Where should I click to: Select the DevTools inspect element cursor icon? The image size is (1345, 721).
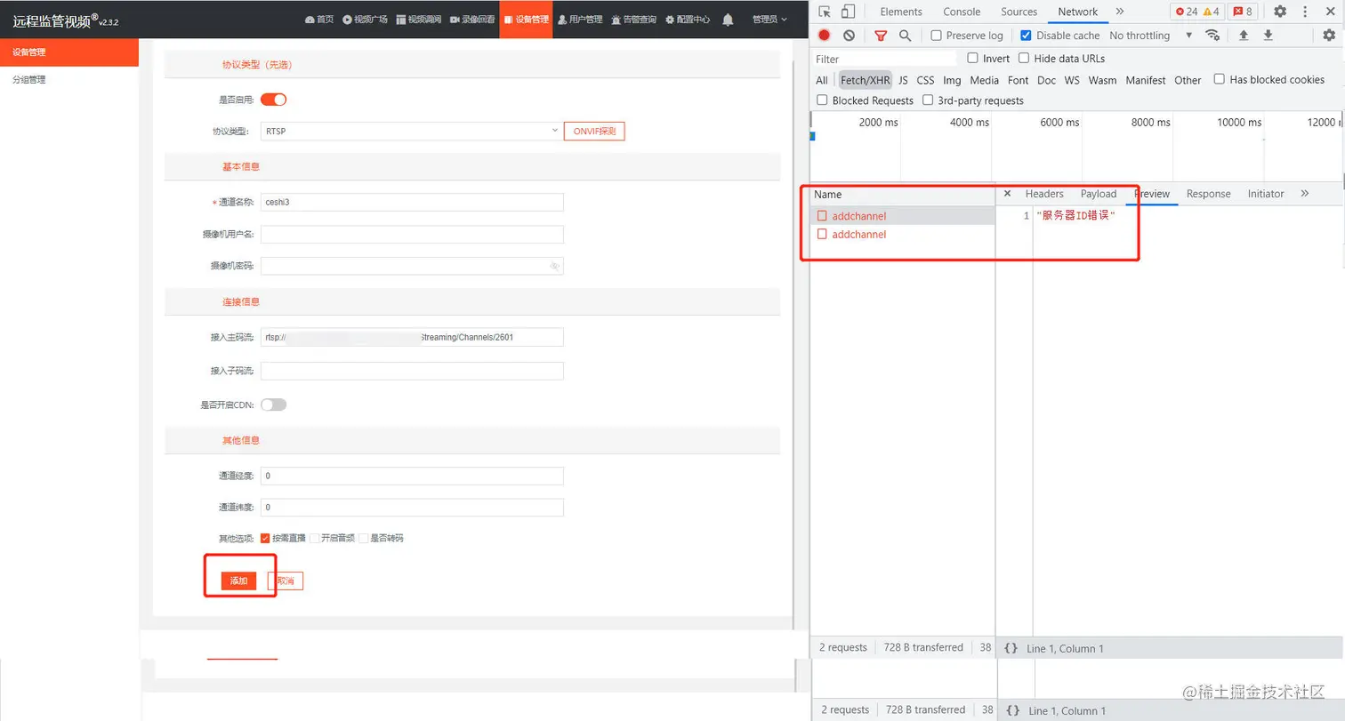point(825,12)
